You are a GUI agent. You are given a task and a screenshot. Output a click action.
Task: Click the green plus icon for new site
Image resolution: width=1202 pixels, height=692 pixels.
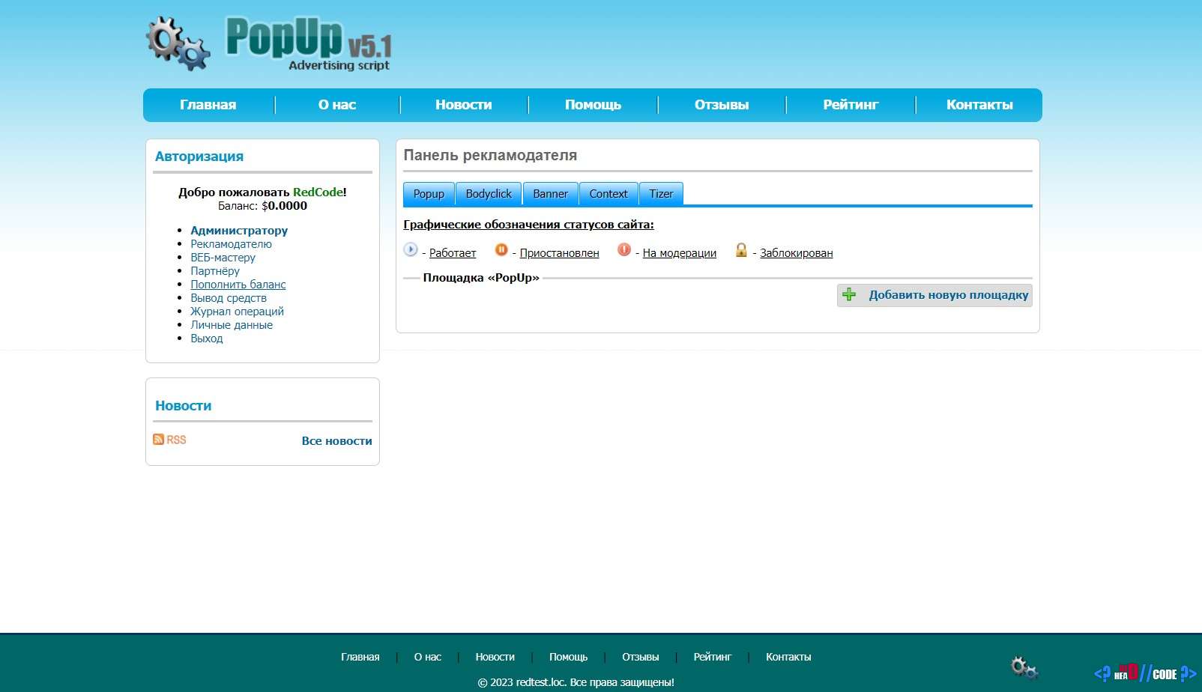coord(849,294)
